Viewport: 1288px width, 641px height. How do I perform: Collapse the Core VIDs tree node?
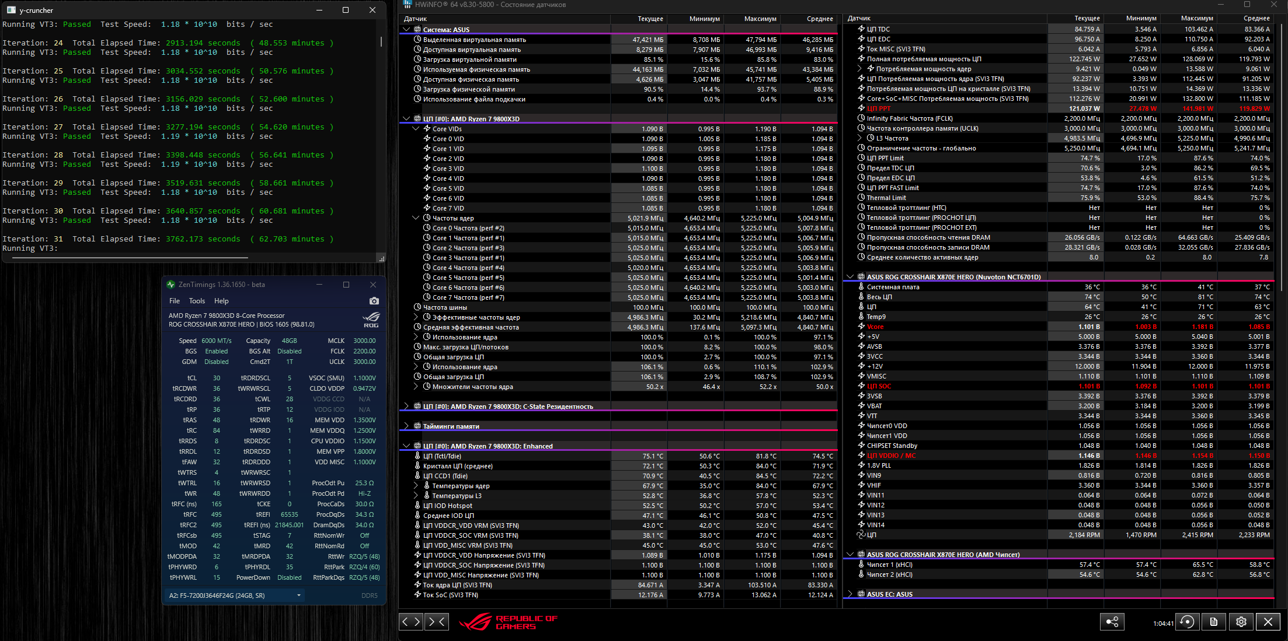point(416,129)
